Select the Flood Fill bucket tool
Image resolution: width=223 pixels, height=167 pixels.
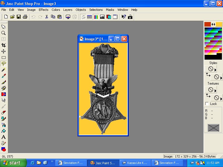point(4,131)
